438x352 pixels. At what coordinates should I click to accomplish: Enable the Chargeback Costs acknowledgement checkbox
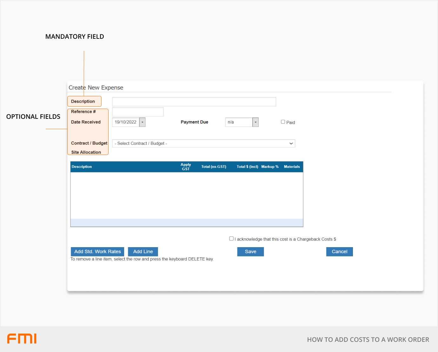click(231, 239)
